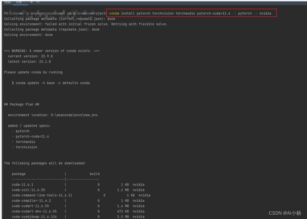Click the cuda-cccl-11.6.55 package name
Screen dimensions: 307x219
point(28,190)
